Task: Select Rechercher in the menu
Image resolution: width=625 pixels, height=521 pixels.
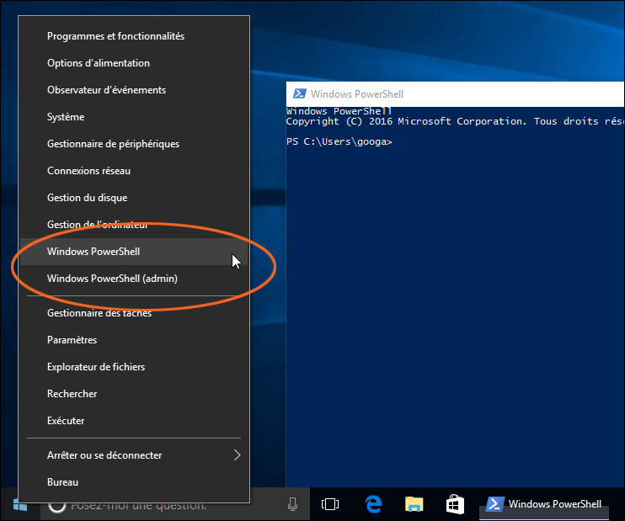Action: point(134,394)
